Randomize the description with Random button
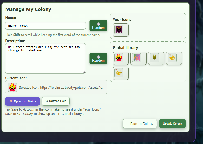 pyautogui.click(x=98, y=58)
